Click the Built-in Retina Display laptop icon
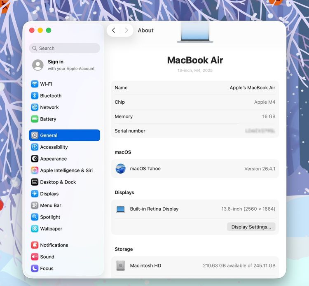309x286 pixels. click(x=120, y=209)
